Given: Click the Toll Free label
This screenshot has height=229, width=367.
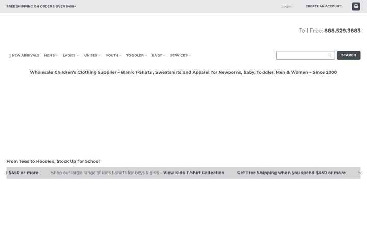Looking at the screenshot, I should click(311, 31).
